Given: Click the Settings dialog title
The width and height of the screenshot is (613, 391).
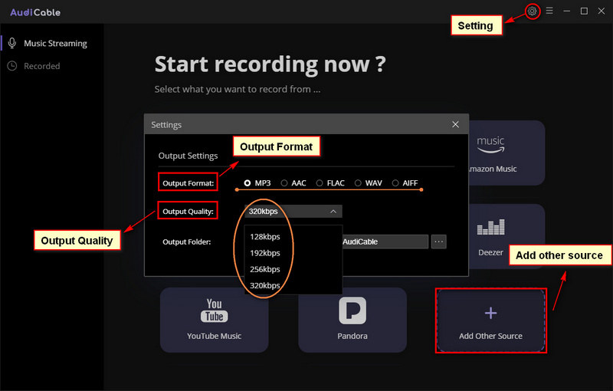Looking at the screenshot, I should tap(166, 125).
